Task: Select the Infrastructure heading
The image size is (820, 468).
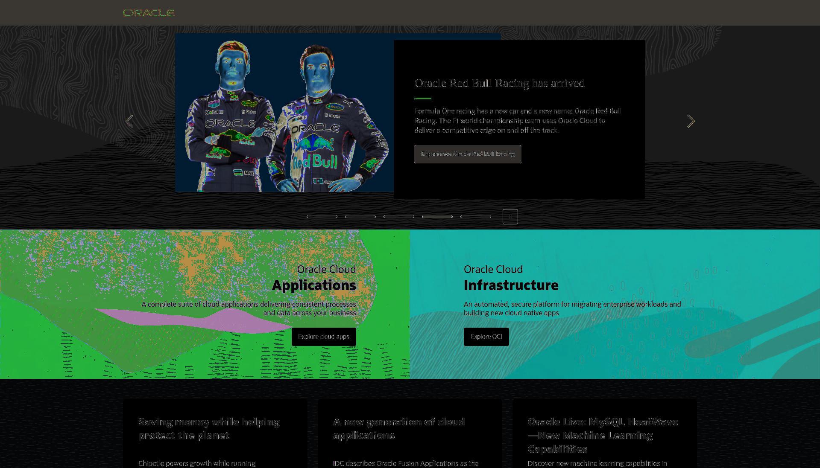Action: (511, 285)
